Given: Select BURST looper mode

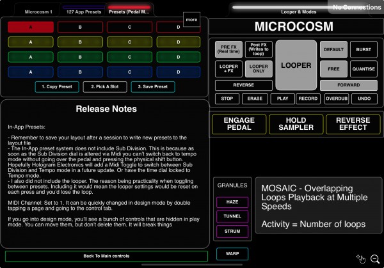Looking at the screenshot, I should coord(364,49).
